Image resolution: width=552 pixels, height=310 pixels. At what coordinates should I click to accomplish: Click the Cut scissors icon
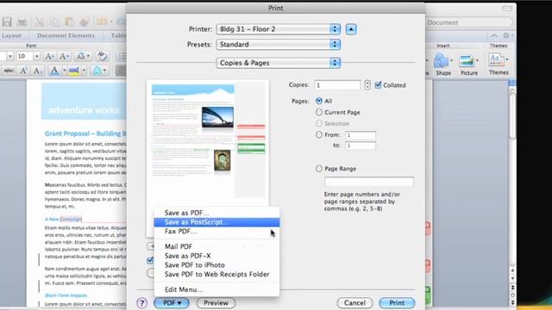point(39,22)
